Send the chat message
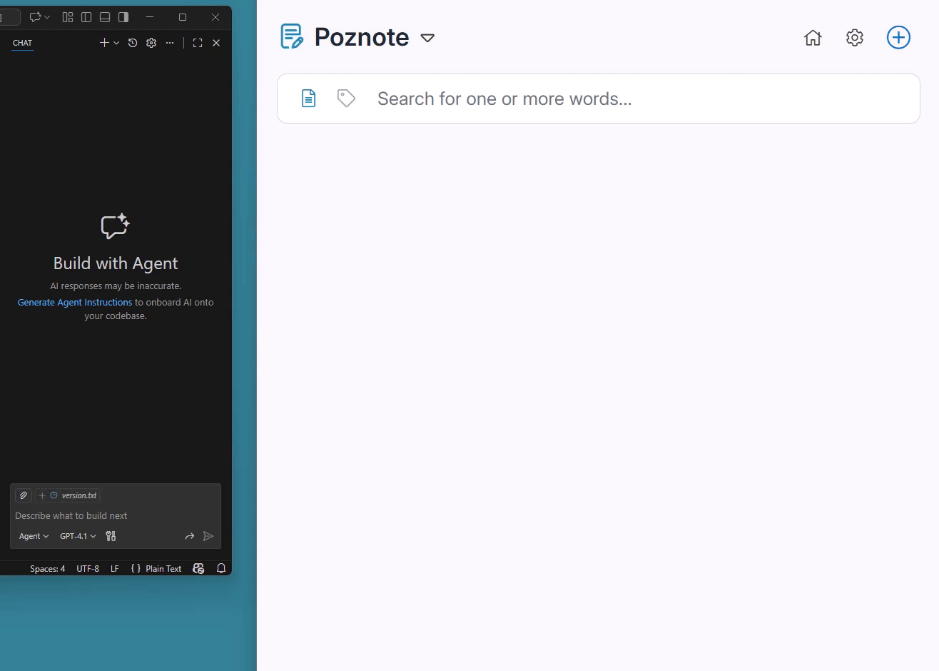Viewport: 939px width, 671px height. pos(208,536)
